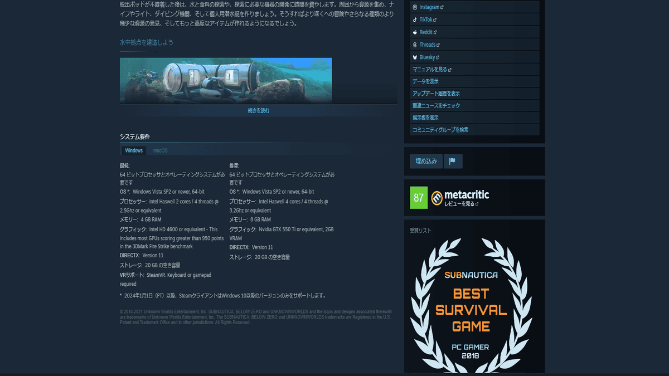Image resolution: width=669 pixels, height=376 pixels.
Task: Open マニュアルを見る link
Action: 474,70
